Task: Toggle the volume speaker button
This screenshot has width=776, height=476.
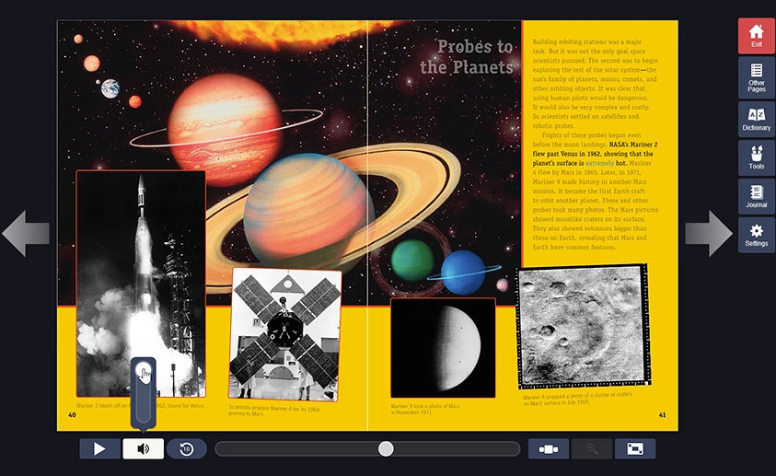Action: coord(143,448)
